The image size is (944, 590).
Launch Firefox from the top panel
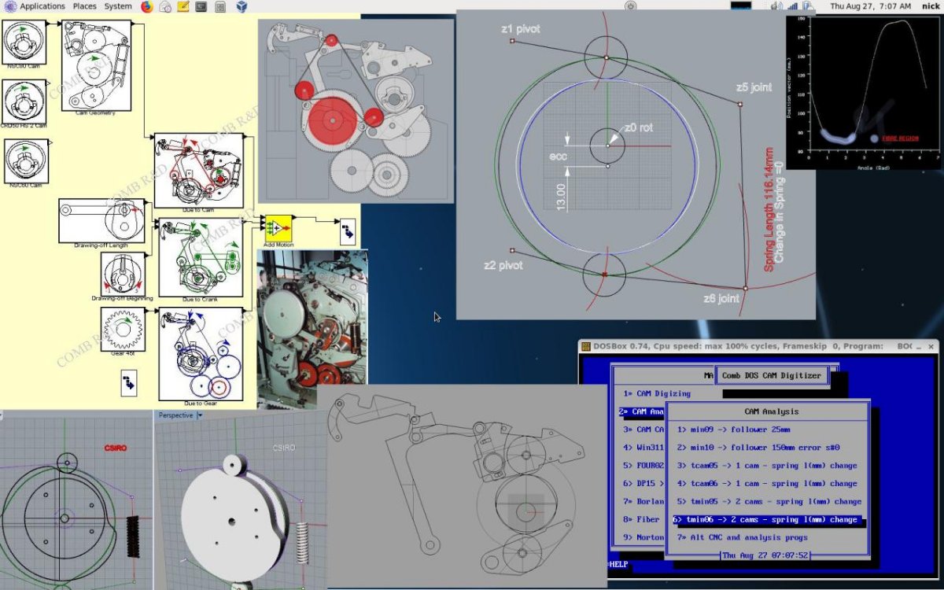point(147,6)
